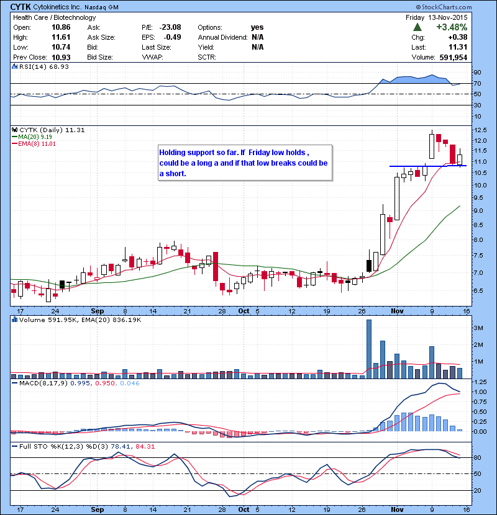
Task: Click the Last price 11.31 in header
Action: click(x=458, y=47)
